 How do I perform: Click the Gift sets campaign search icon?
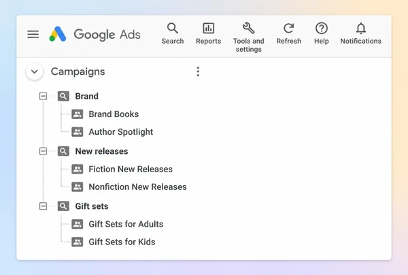63,206
